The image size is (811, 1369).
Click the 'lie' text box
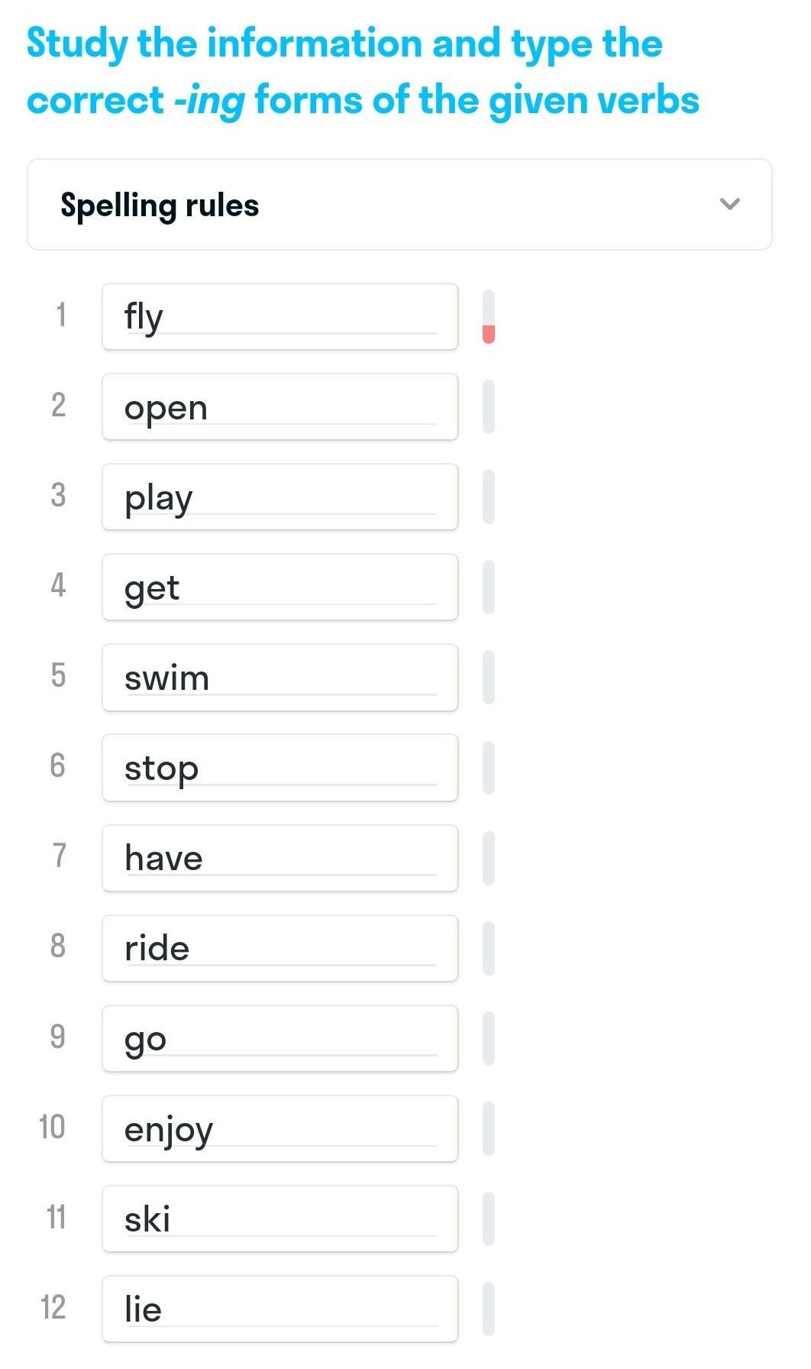pyautogui.click(x=279, y=1309)
